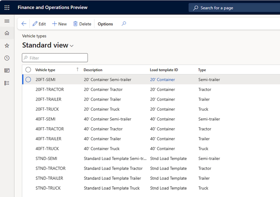Sort by the Vehicle type column header
This screenshot has height=197, width=280.
pos(45,70)
